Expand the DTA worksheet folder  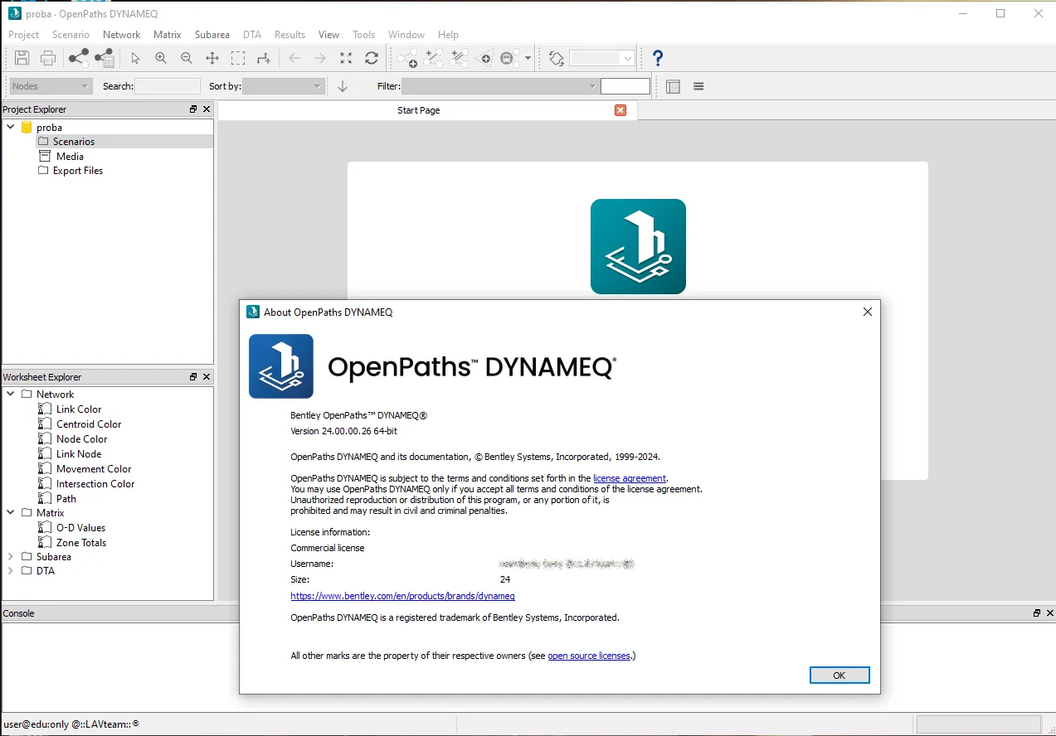pyautogui.click(x=11, y=571)
